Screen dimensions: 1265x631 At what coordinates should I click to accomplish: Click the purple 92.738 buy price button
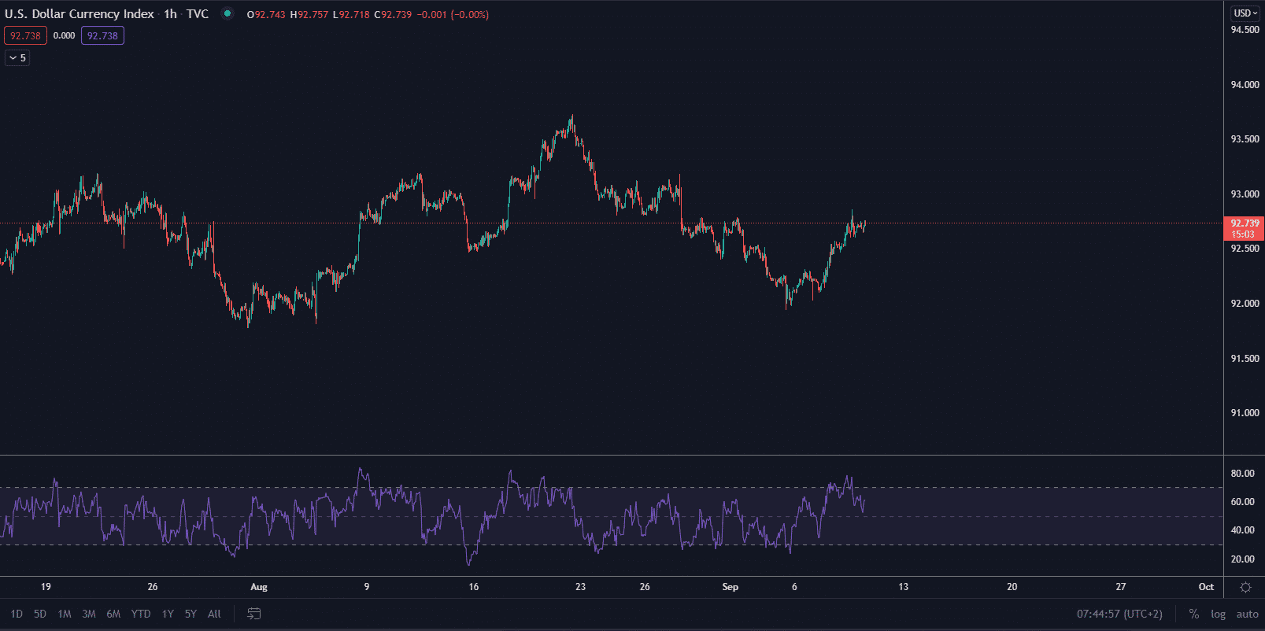pos(102,36)
